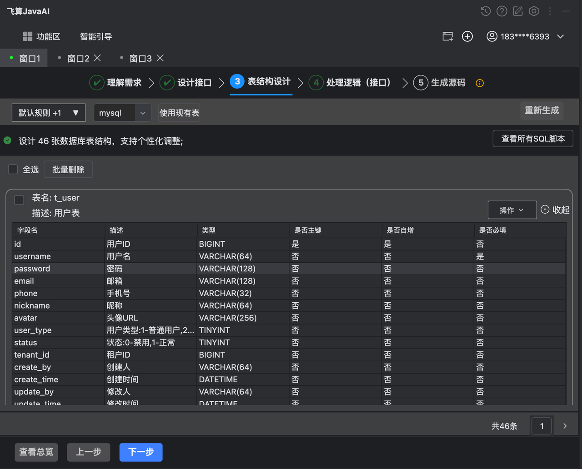582x469 pixels.
Task: Click the circled plus add icon
Action: [x=467, y=36]
